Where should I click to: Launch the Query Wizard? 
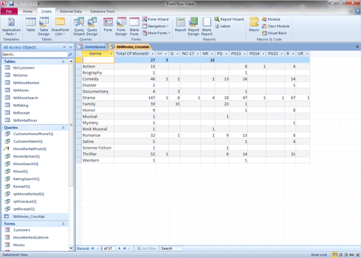[79, 27]
